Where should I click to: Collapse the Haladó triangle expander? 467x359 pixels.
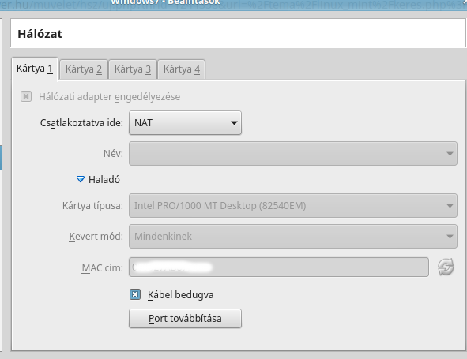tap(81, 179)
